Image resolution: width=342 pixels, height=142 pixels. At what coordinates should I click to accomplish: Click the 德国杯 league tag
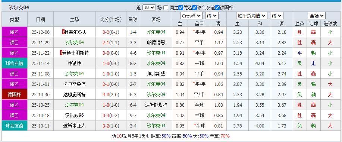(x=15, y=94)
